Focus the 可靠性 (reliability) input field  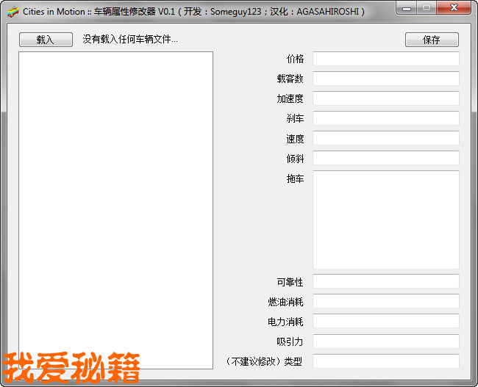pos(385,281)
